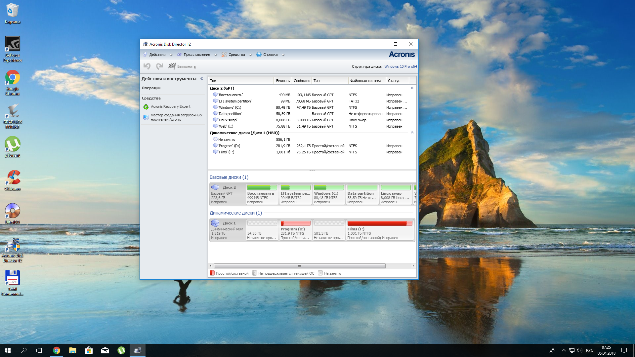635x357 pixels.
Task: Open Task View from the taskbar
Action: [40, 350]
